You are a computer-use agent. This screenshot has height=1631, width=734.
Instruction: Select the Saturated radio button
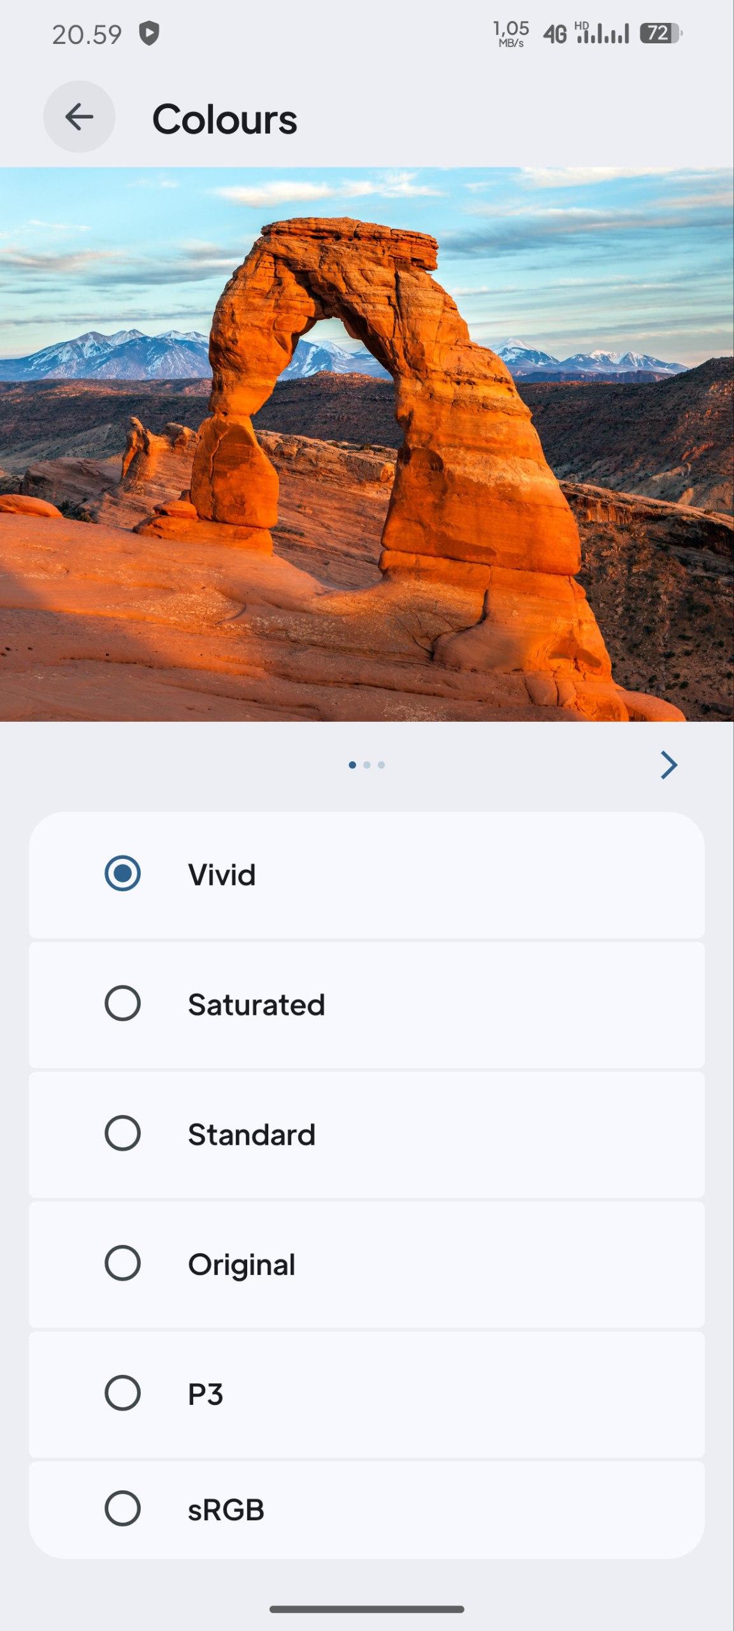122,1003
